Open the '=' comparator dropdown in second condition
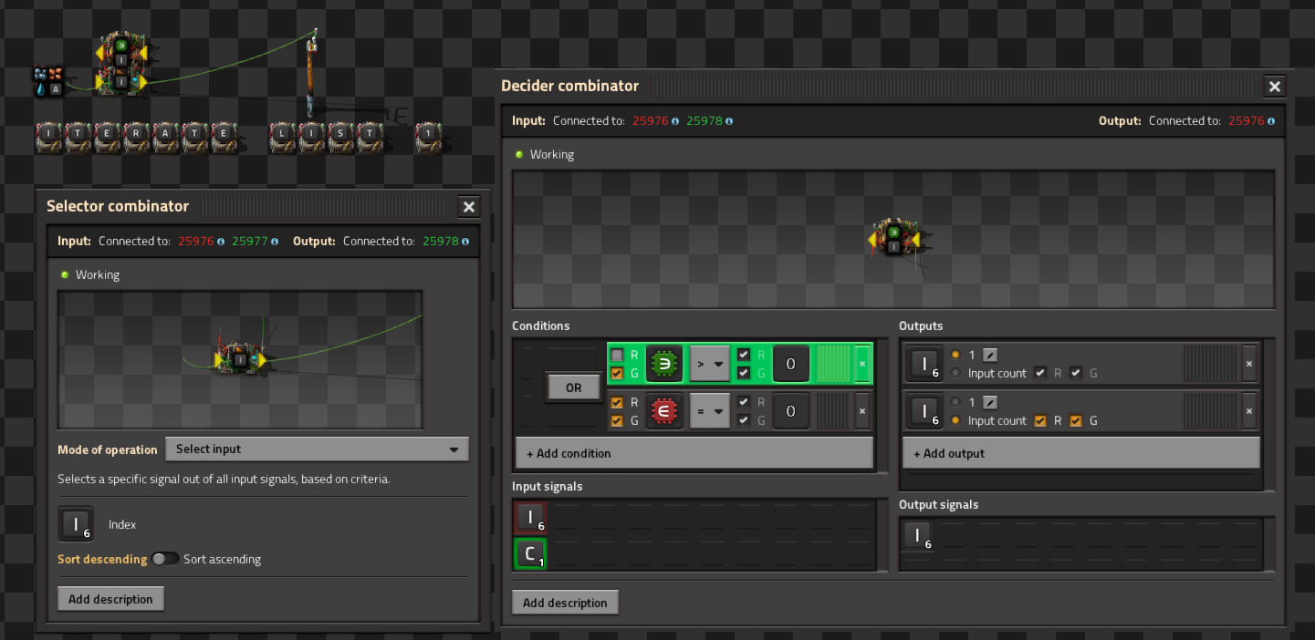This screenshot has height=640, width=1315. [x=710, y=411]
